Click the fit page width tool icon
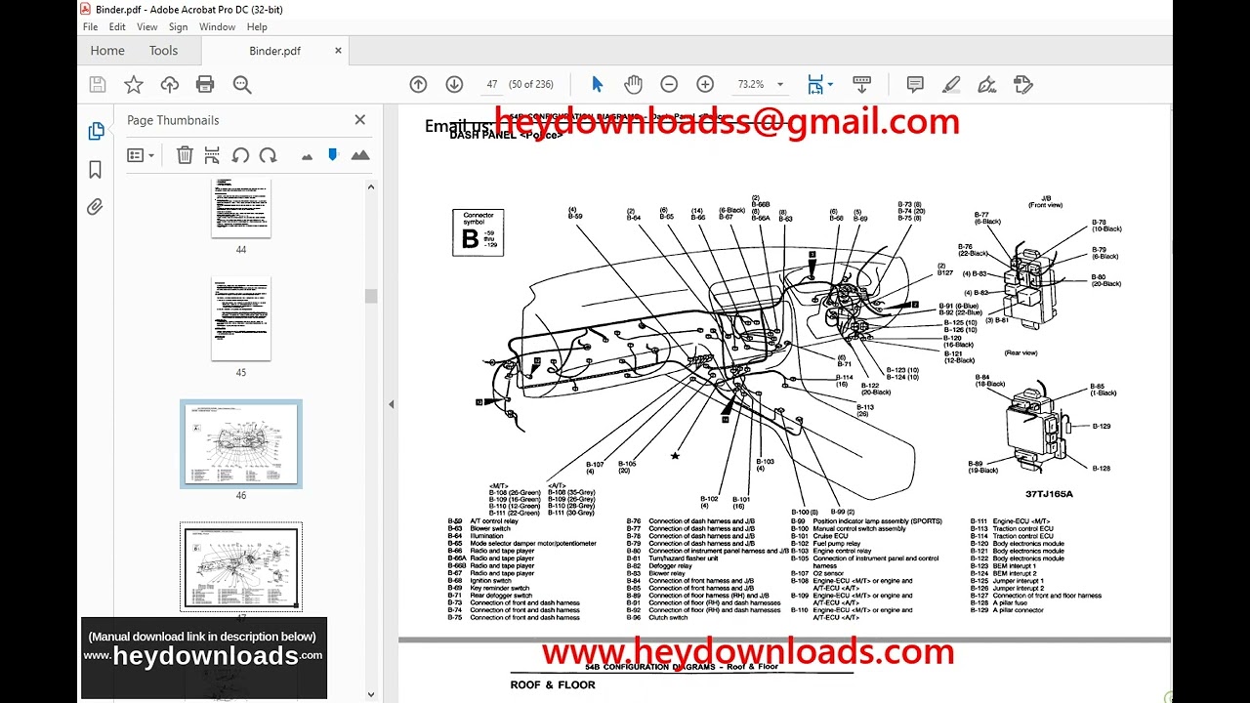 [815, 85]
